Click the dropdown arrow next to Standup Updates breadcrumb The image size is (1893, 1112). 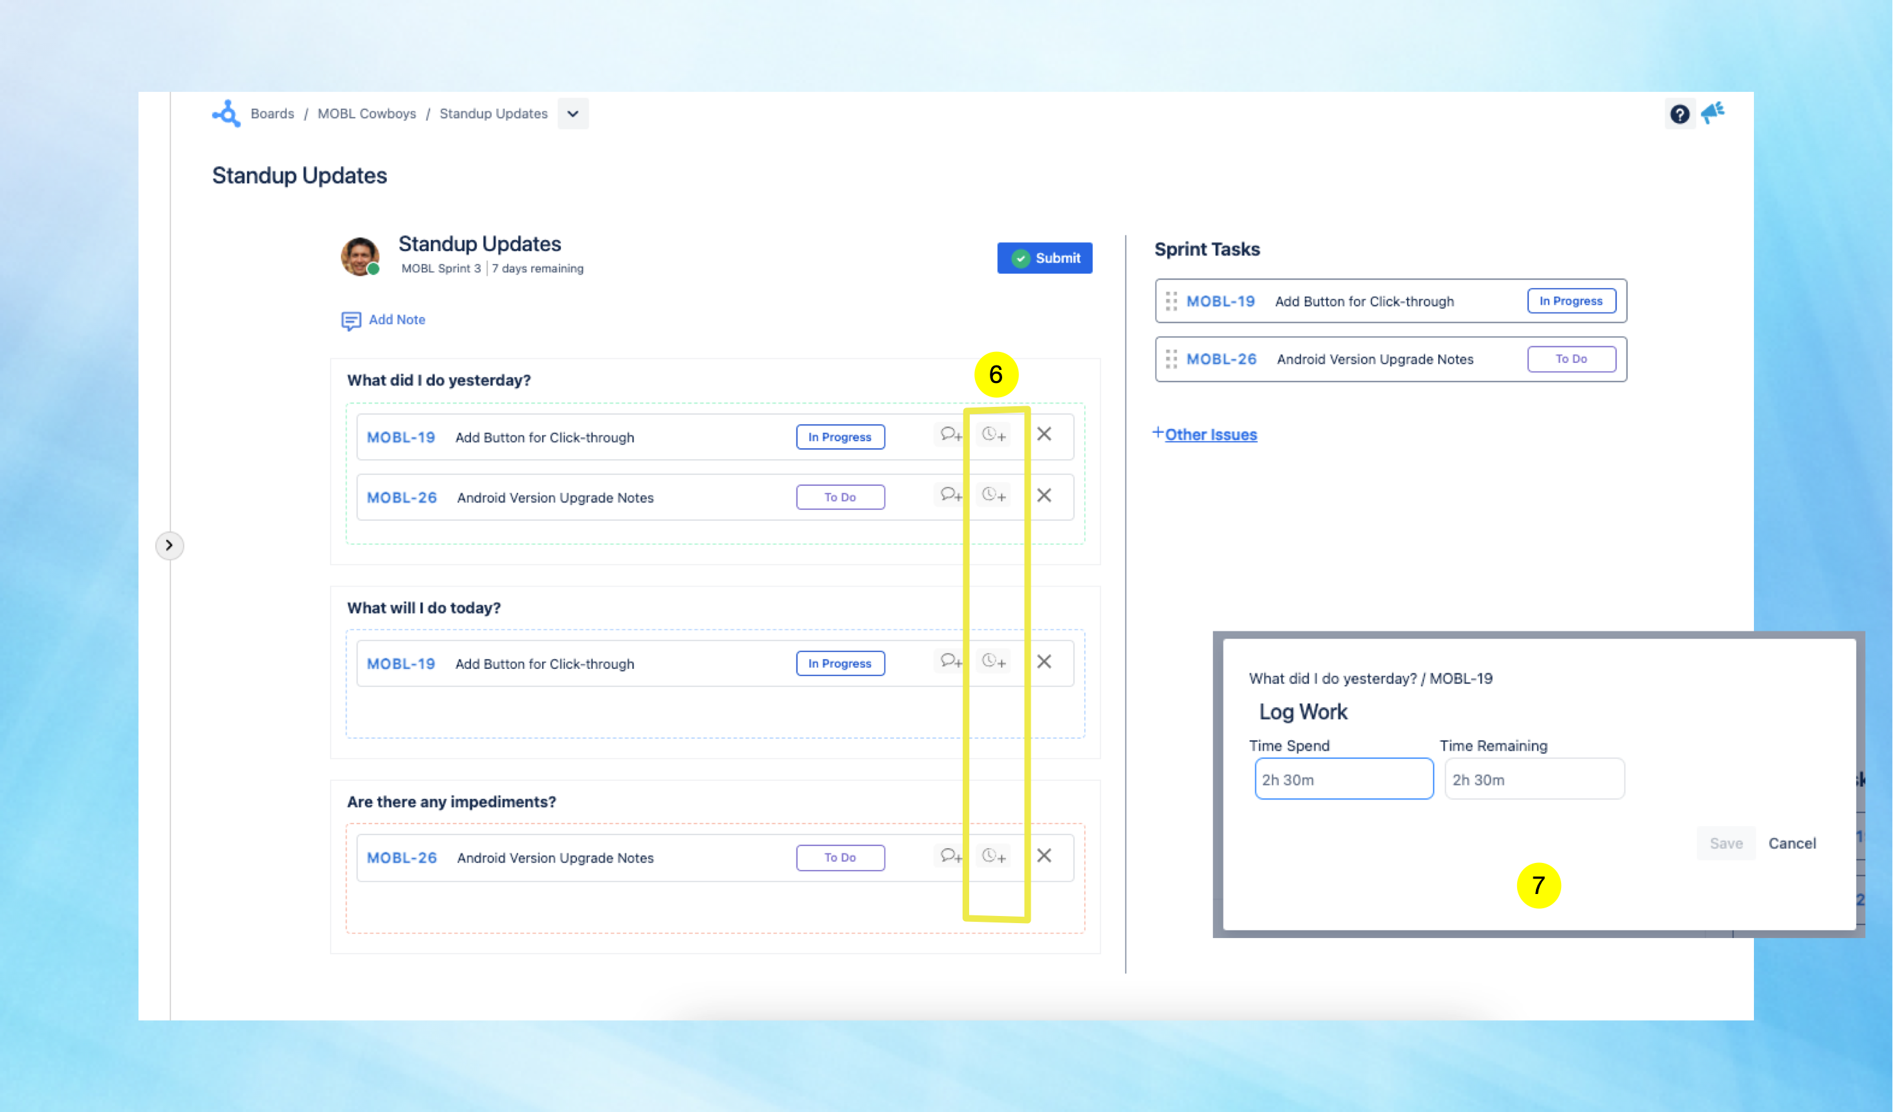tap(572, 114)
